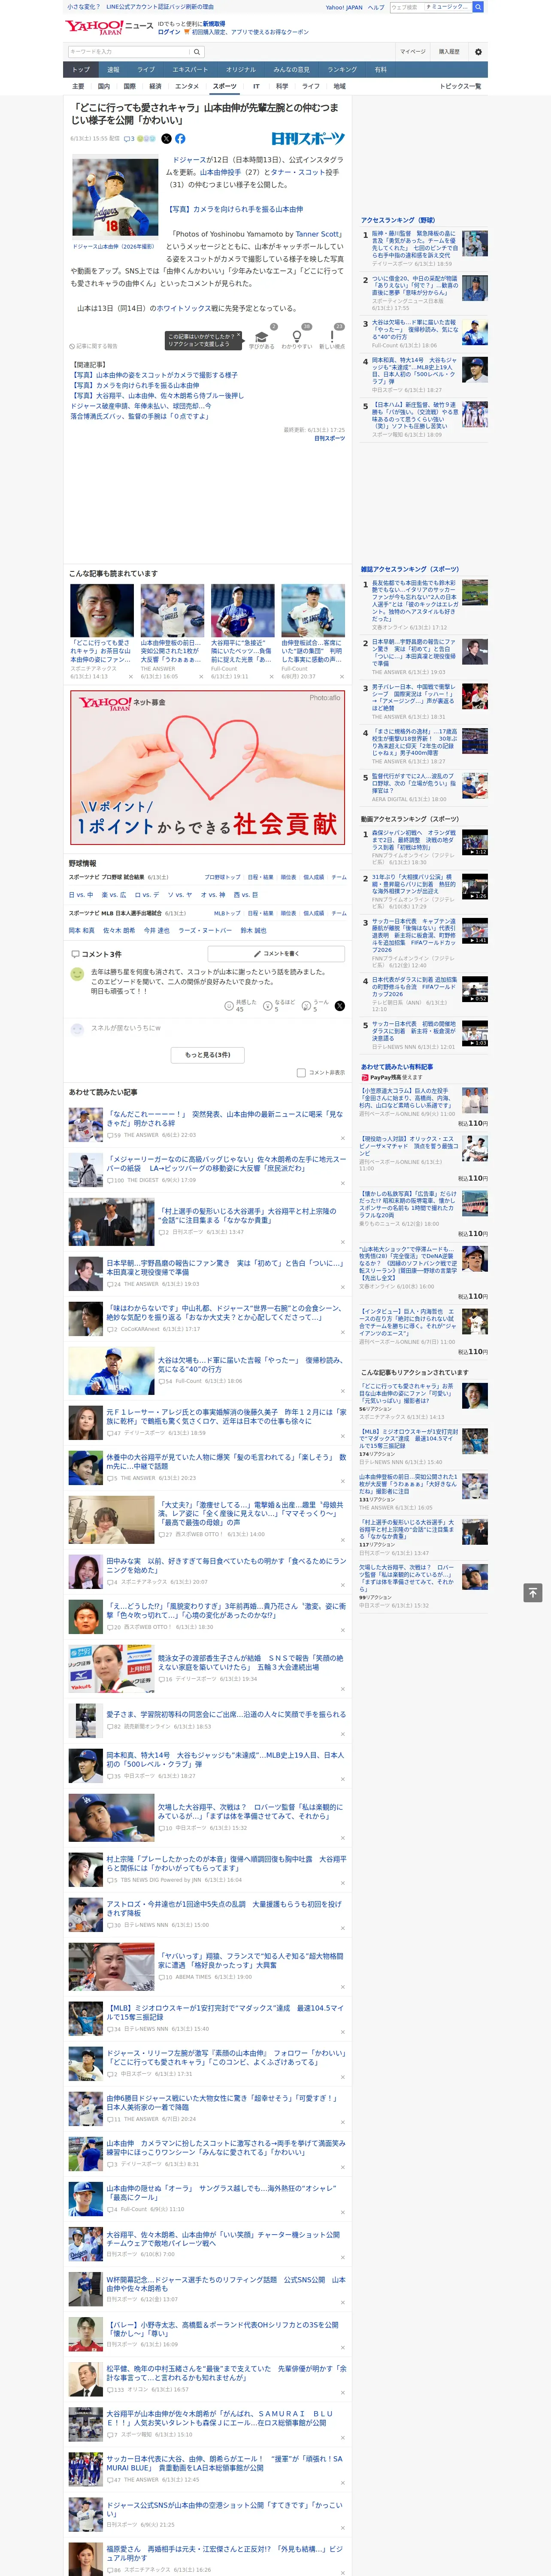The width and height of the screenshot is (551, 2576).
Task: Open the ライブ main navigation tab
Action: 146,70
